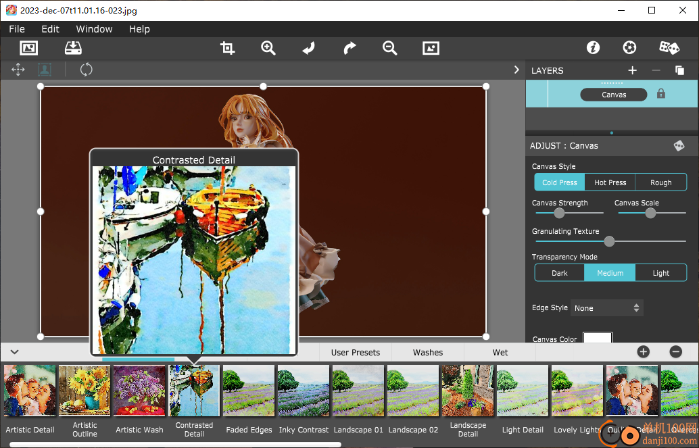Apply the Landscape Detail preset

point(468,391)
